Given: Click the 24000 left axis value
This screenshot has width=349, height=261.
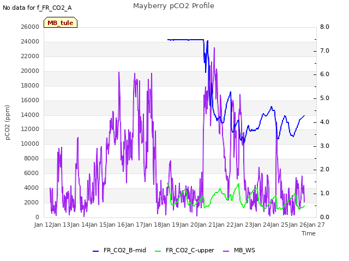Looking at the screenshot, I should pyautogui.click(x=30, y=41).
